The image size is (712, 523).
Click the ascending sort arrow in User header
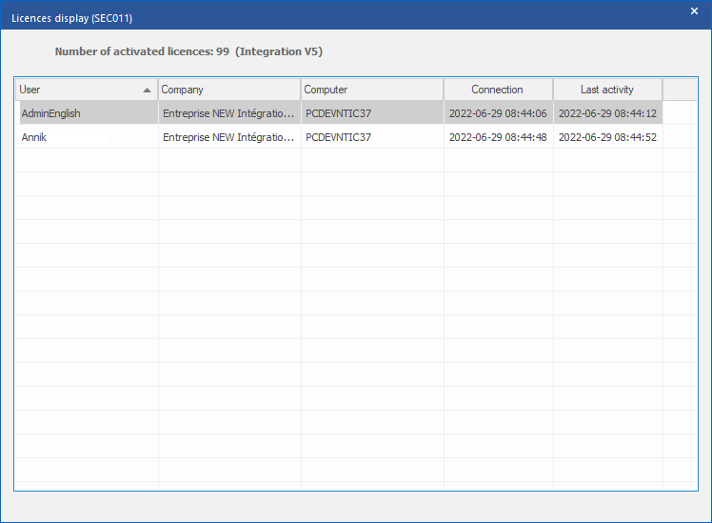[147, 91]
